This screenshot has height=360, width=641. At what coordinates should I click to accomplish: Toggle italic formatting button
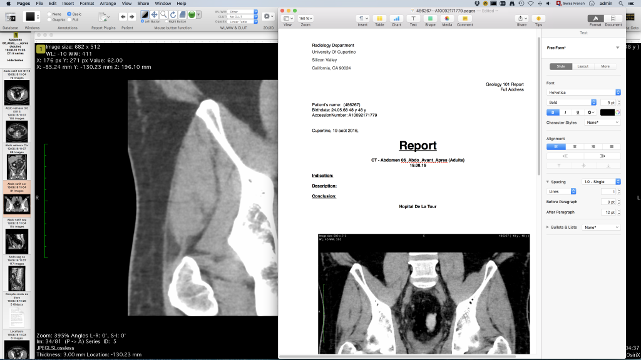pyautogui.click(x=565, y=112)
